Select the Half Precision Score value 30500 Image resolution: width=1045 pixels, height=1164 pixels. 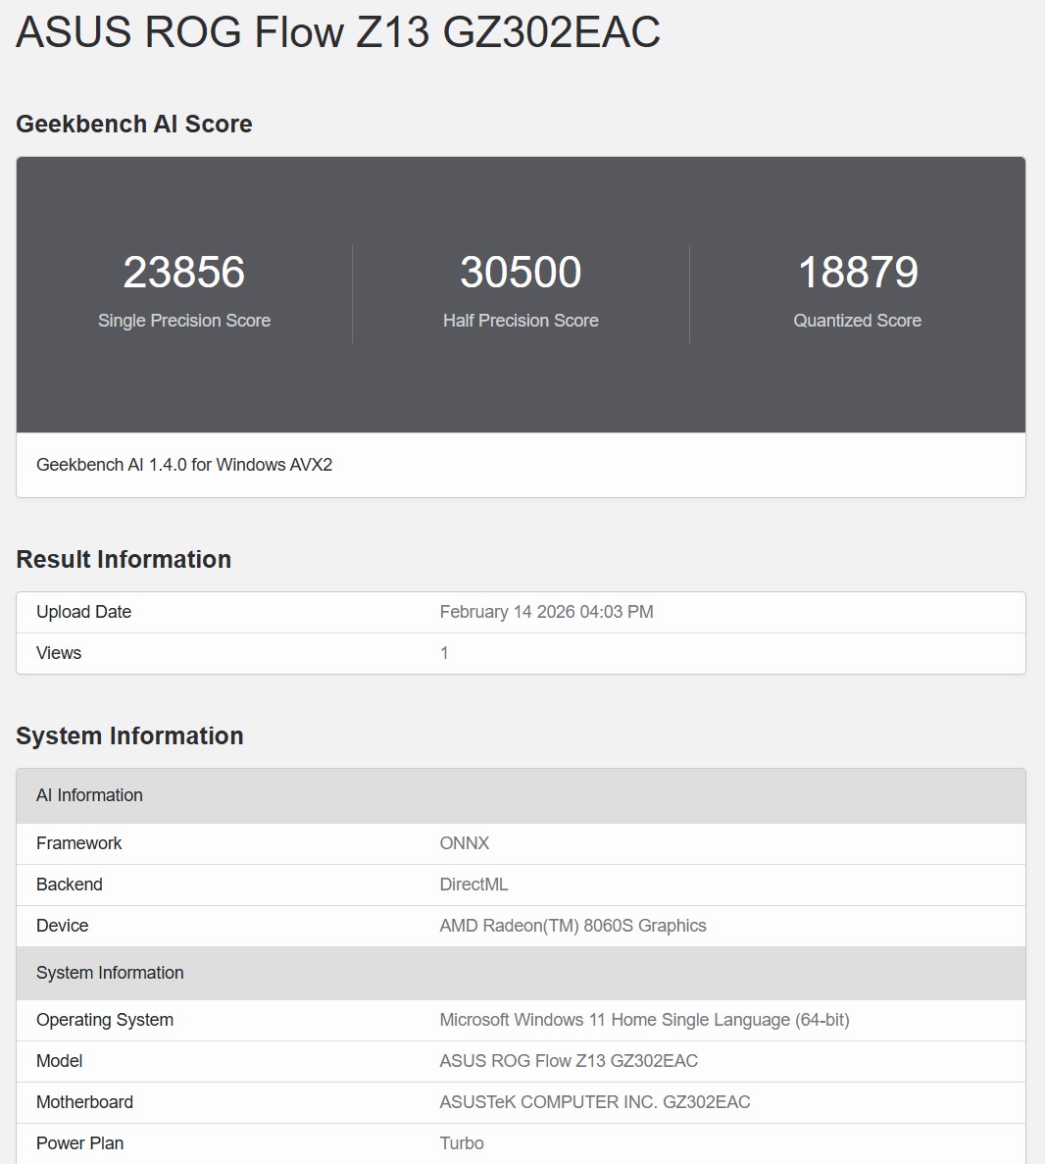[x=522, y=273]
